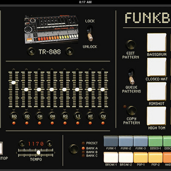Select the BREAK-1 pattern pad
Image resolution: width=171 pixels, height=171 pixels.
tap(111, 157)
